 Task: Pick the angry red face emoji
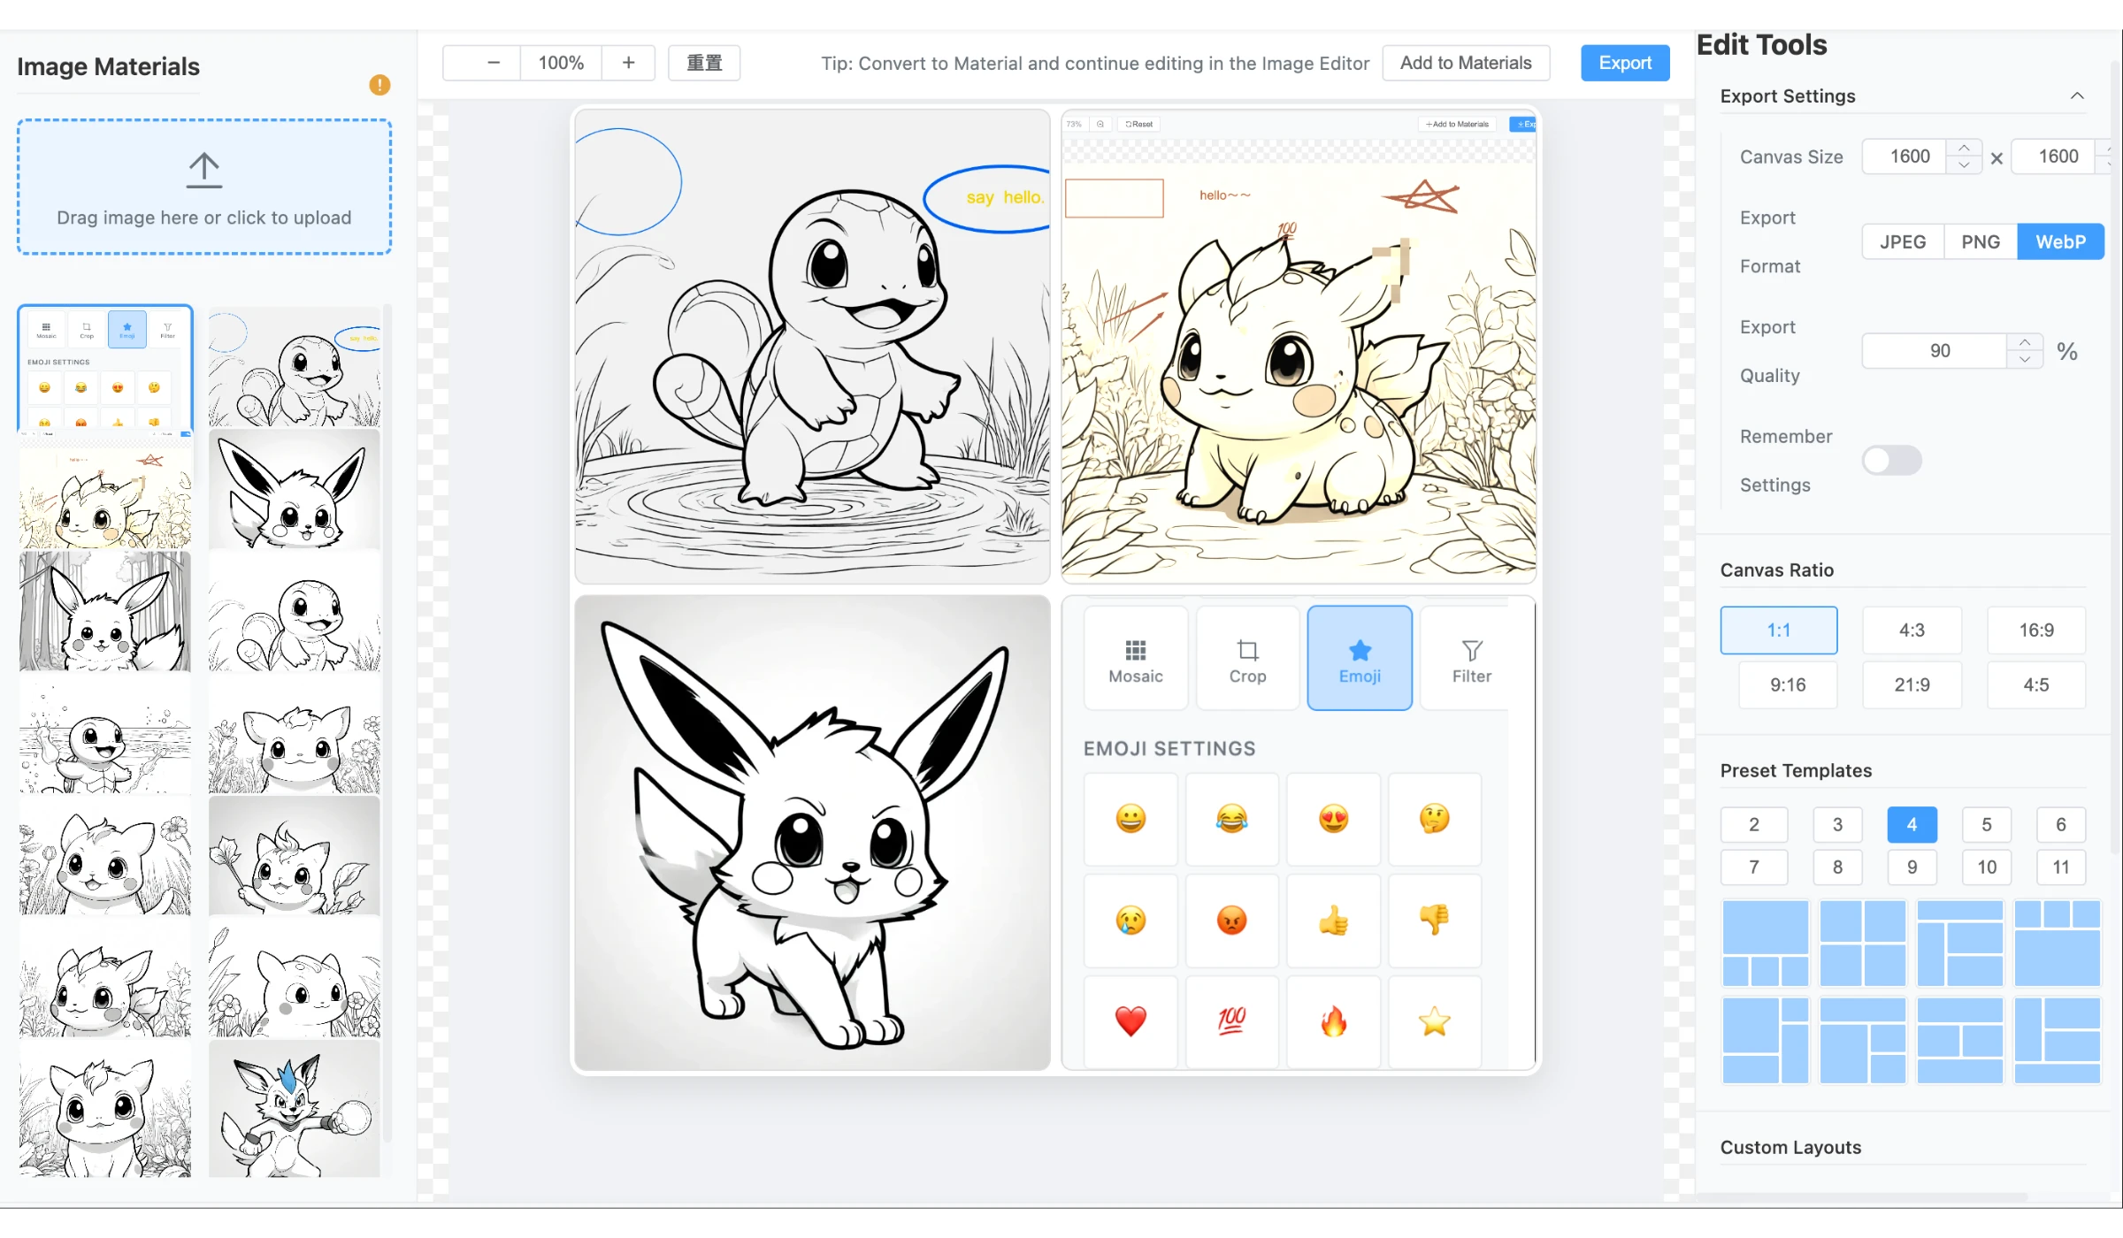pos(1231,921)
